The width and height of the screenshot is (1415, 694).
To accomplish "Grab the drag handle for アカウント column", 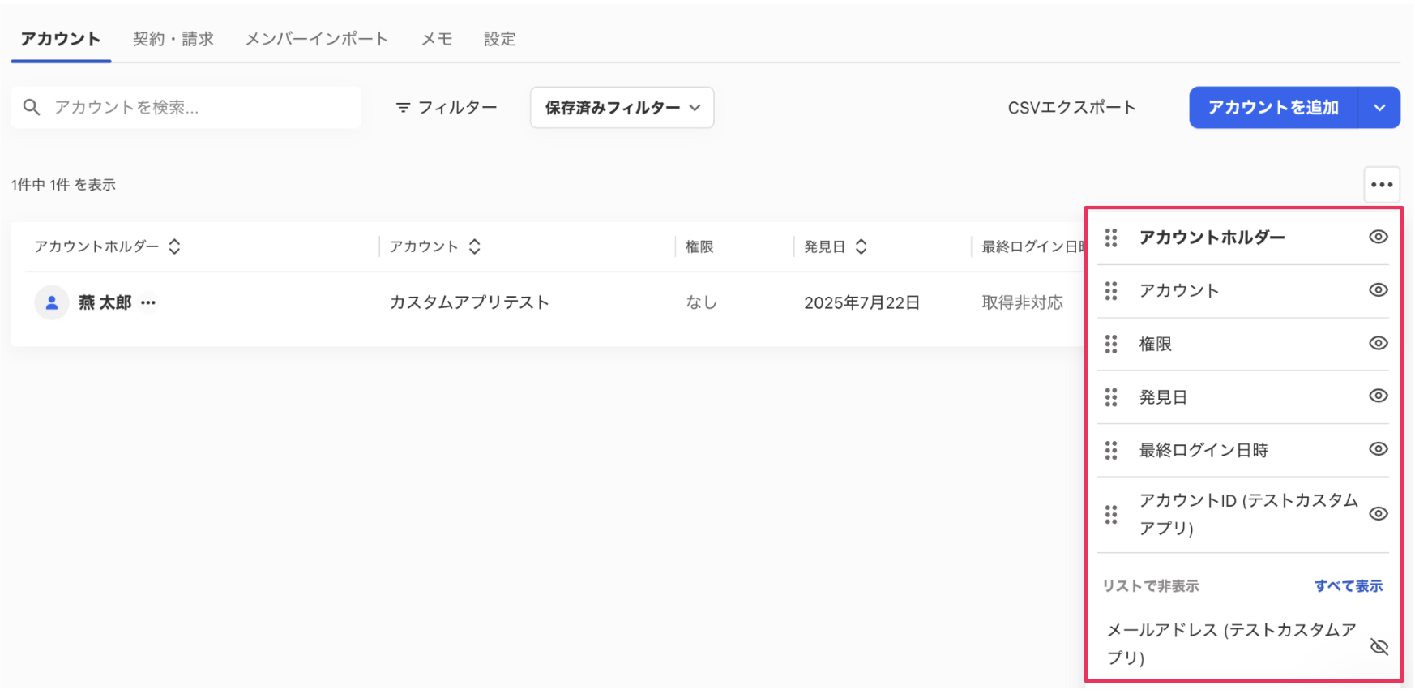I will coord(1111,291).
